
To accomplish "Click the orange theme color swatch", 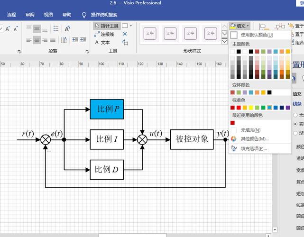I will pos(282,51).
